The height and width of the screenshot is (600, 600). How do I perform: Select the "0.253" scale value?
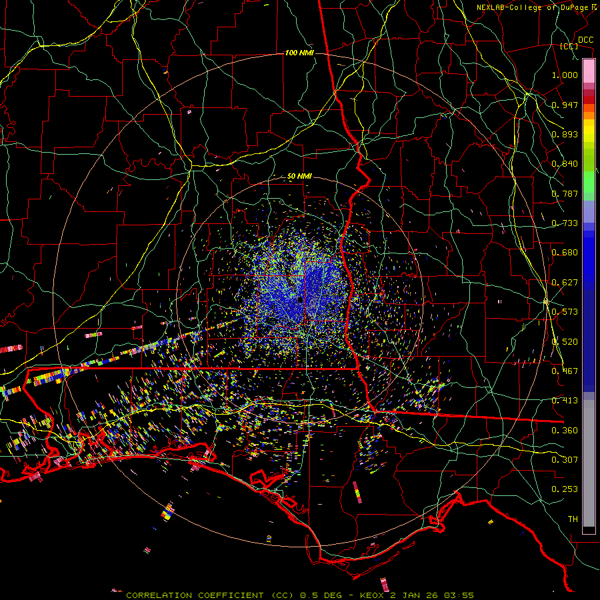tap(565, 489)
